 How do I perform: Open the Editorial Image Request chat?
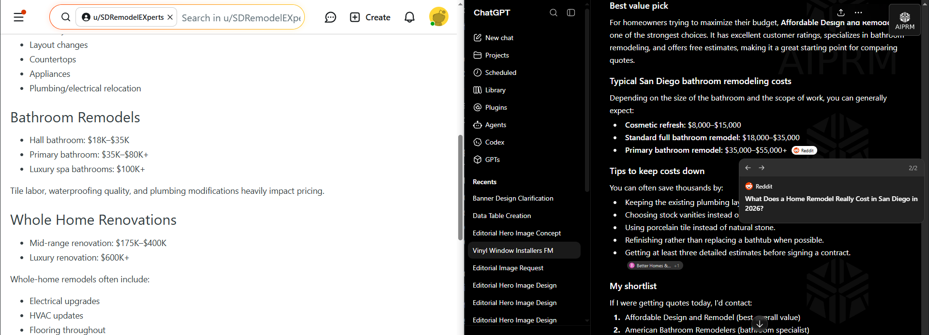tap(524, 268)
